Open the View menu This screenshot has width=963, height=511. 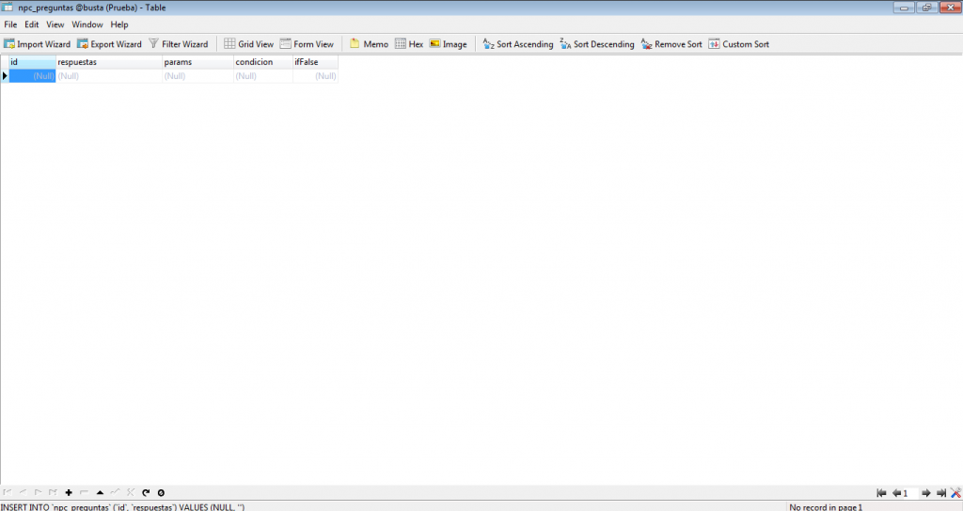pyautogui.click(x=55, y=24)
